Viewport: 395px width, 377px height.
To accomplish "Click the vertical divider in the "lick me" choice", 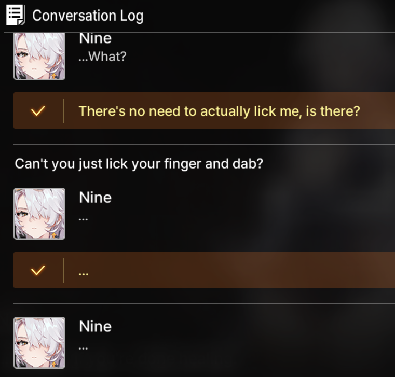I will click(x=63, y=111).
